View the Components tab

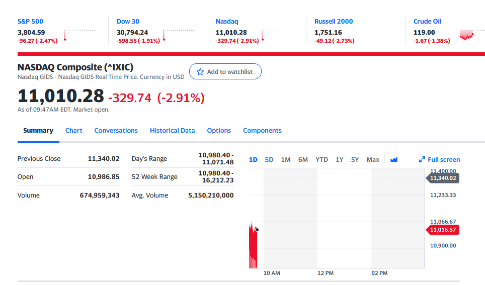click(262, 131)
